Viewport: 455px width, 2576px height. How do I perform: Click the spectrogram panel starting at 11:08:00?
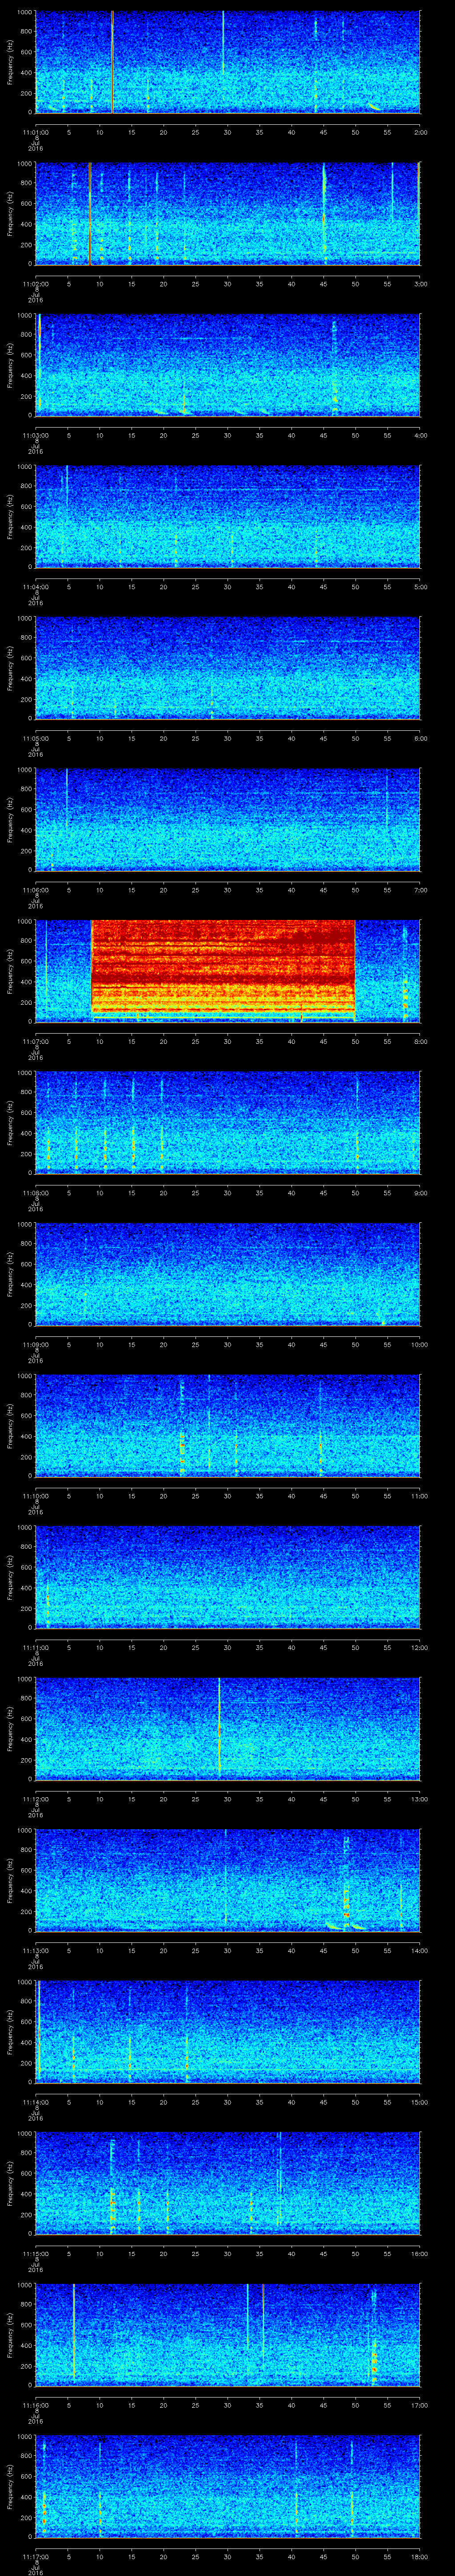click(x=227, y=1123)
